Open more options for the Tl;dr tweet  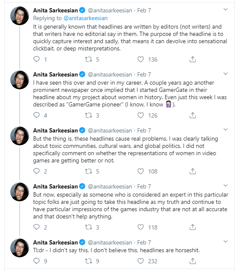tap(225, 242)
